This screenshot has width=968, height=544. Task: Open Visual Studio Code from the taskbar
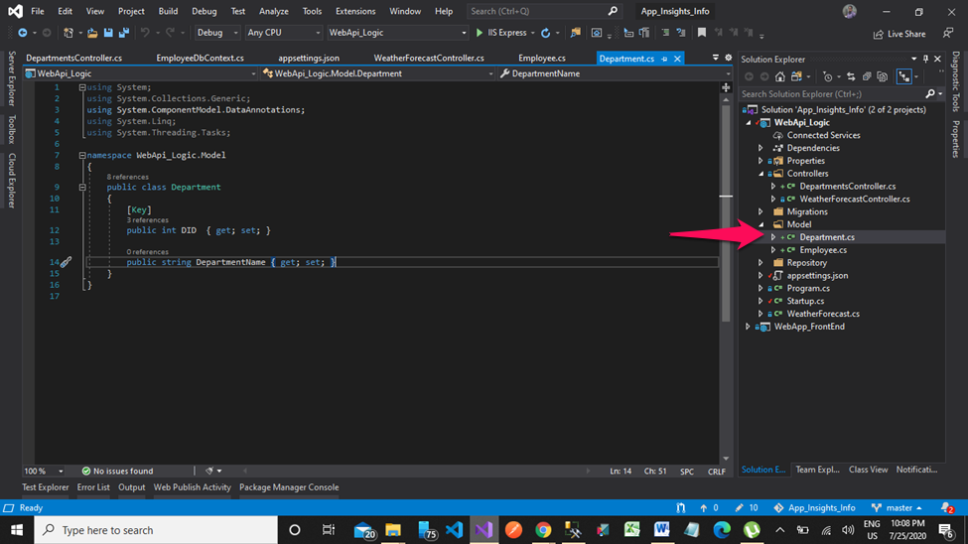point(454,530)
